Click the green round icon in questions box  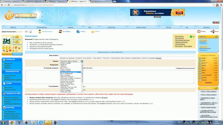191,37
